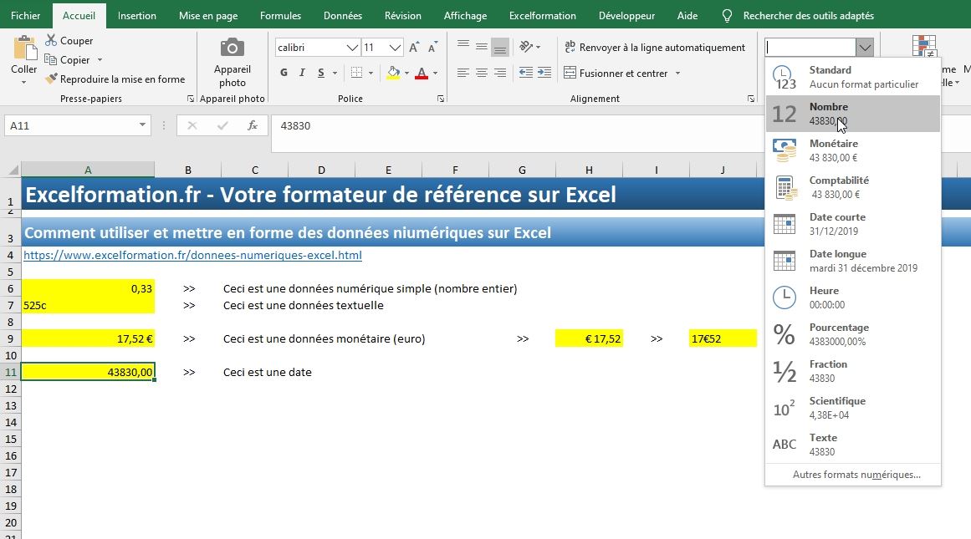Toggle bold formatting with G

coord(283,73)
